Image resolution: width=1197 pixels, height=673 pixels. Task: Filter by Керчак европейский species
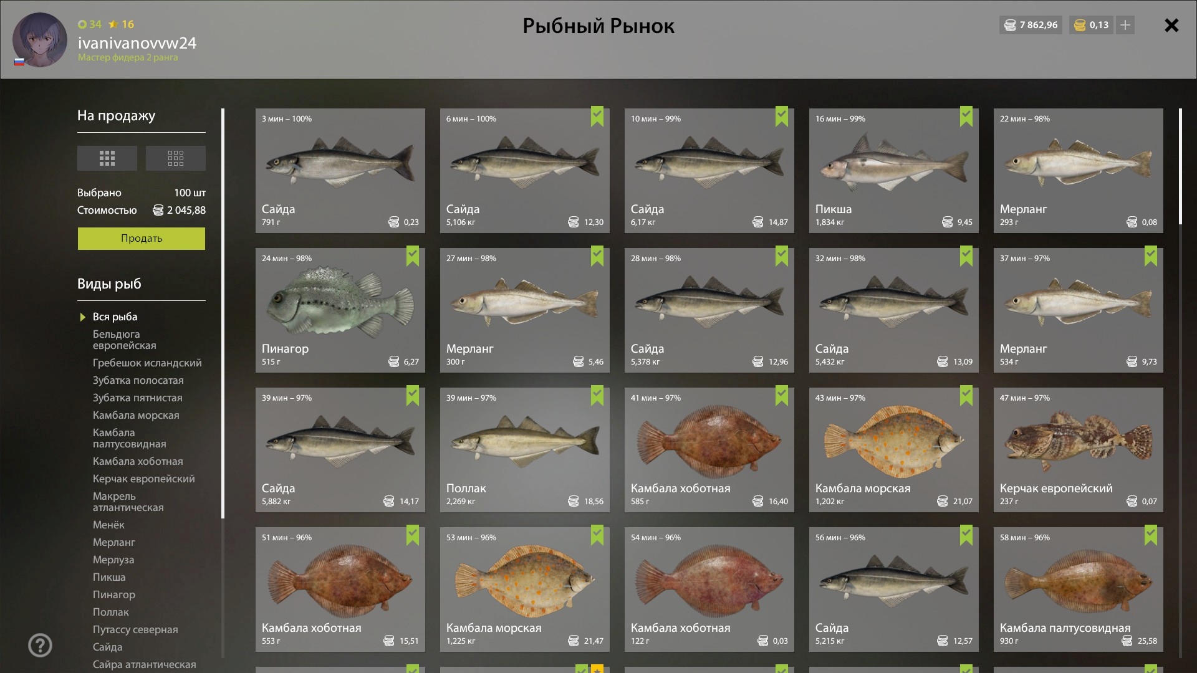[144, 479]
